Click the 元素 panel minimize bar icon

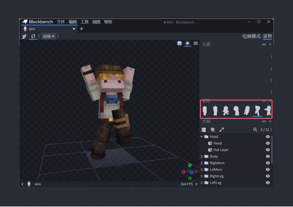(x=264, y=44)
